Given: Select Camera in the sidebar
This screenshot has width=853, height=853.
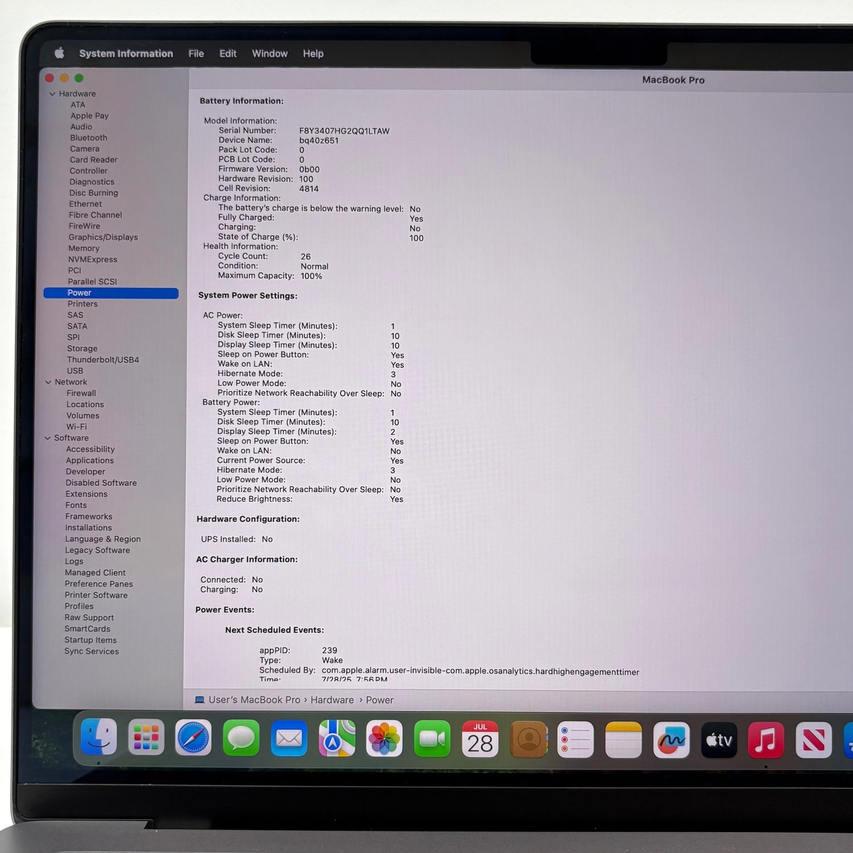Looking at the screenshot, I should click(x=85, y=149).
